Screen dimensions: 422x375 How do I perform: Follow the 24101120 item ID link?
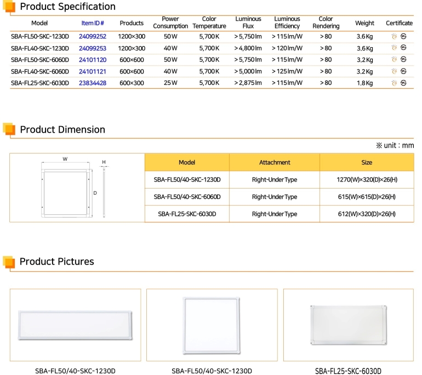click(93, 59)
